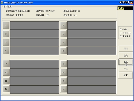134x101 pixels.
Task: Click port button 4
Action: pos(6,50)
